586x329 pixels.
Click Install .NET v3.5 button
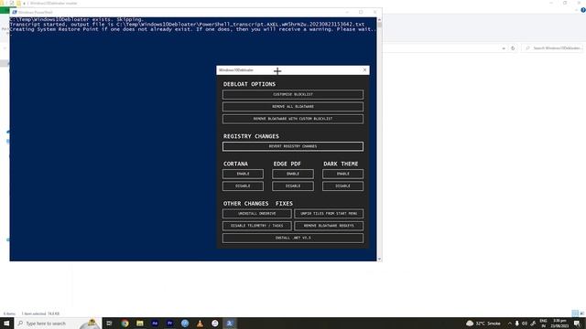[x=293, y=238]
